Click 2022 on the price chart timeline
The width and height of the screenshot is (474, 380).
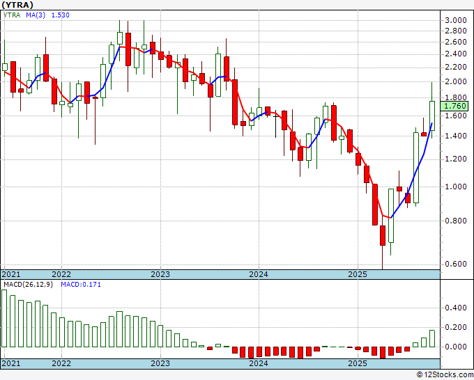pyautogui.click(x=61, y=274)
